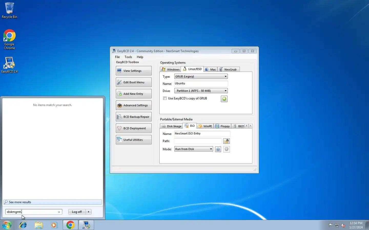
Task: Toggle Use EasyBCD's copy of GRUB checkbox
Action: [165, 98]
